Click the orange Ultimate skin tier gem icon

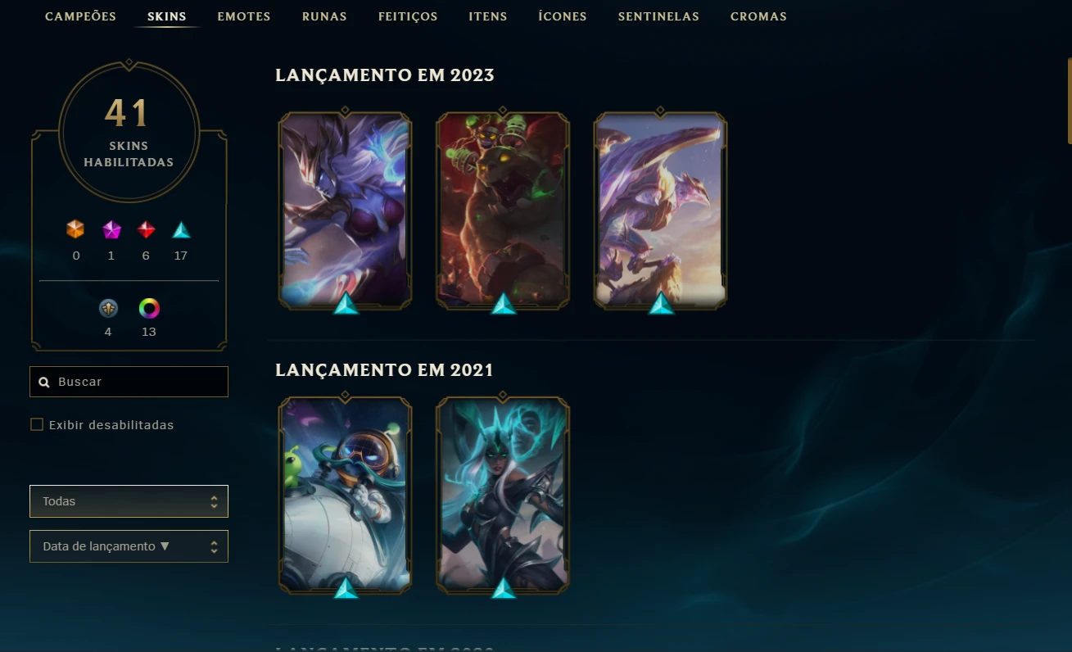click(76, 229)
